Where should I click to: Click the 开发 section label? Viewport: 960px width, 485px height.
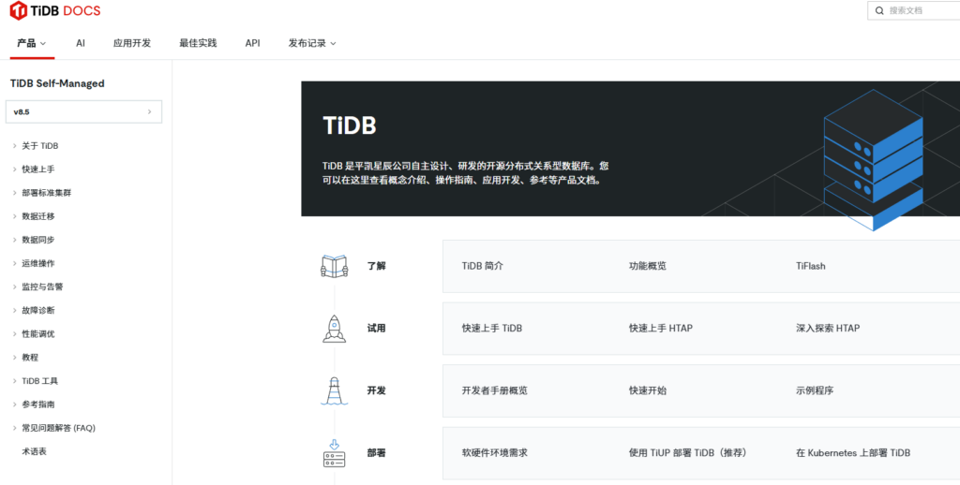(x=377, y=390)
